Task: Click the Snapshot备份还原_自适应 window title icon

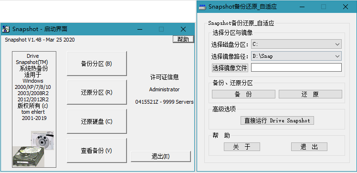Action: [202, 7]
